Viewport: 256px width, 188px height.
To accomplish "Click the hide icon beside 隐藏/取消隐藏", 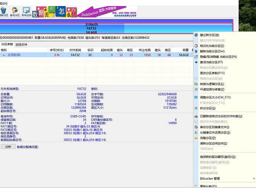I will coord(196,57).
